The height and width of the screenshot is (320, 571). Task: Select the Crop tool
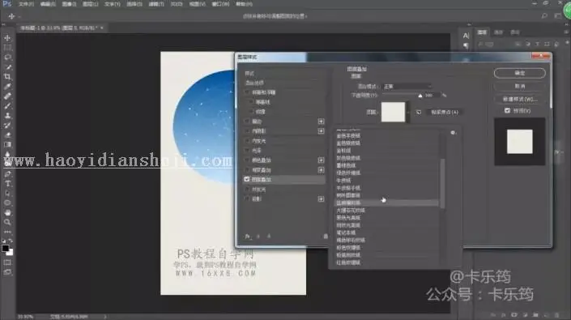pos(7,77)
